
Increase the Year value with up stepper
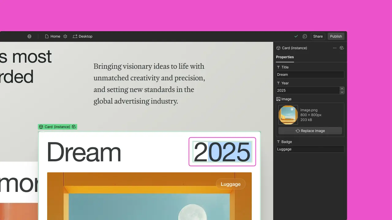click(342, 89)
